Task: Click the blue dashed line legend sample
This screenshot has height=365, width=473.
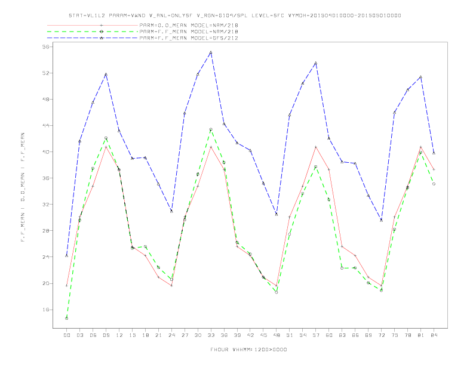Action: pyautogui.click(x=93, y=38)
